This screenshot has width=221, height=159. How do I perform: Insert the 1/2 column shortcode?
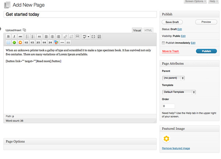tap(26, 43)
